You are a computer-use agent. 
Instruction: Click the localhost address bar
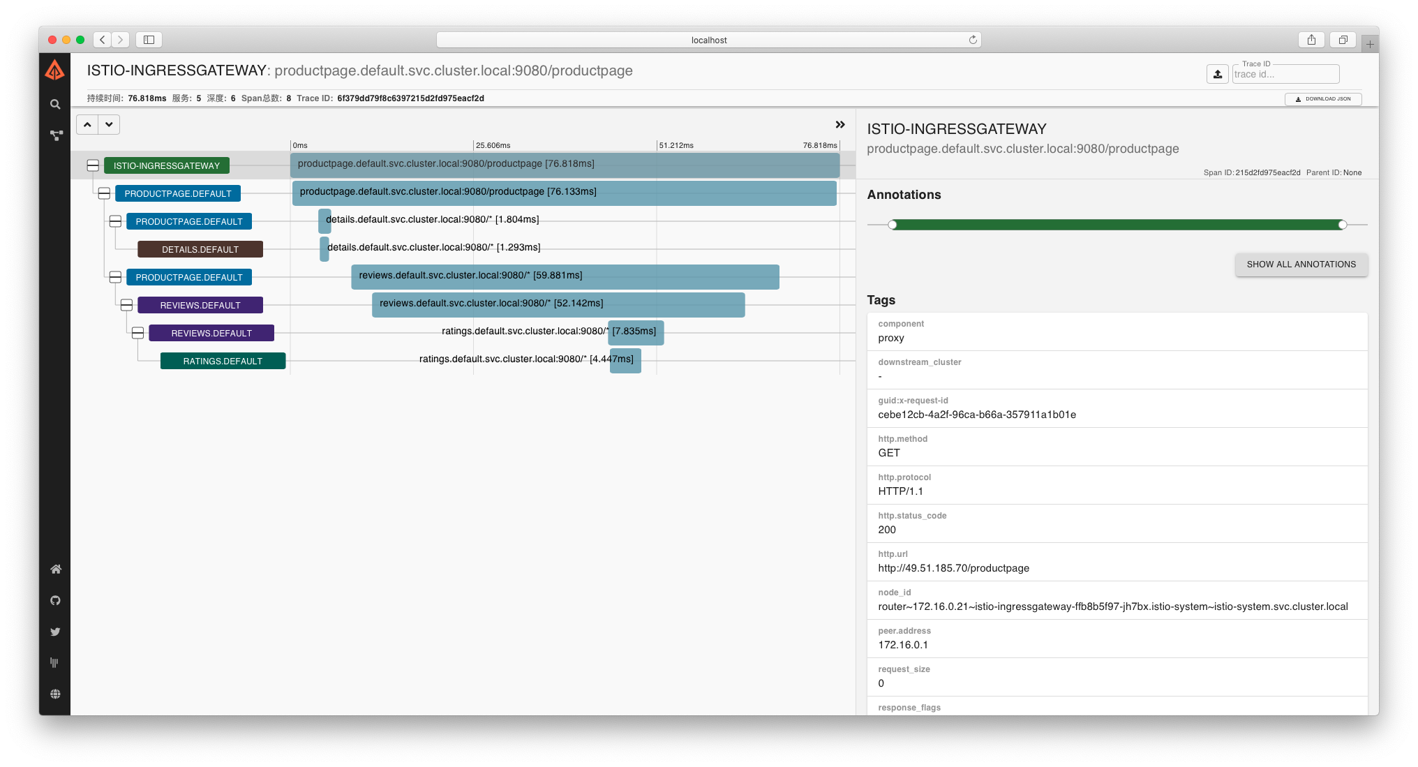(709, 40)
